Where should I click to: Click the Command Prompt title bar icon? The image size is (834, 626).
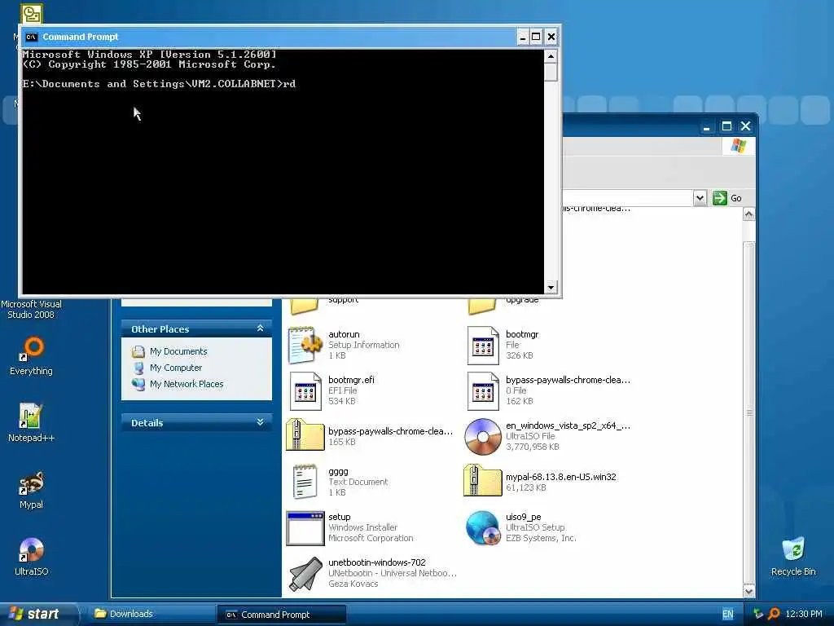point(32,37)
